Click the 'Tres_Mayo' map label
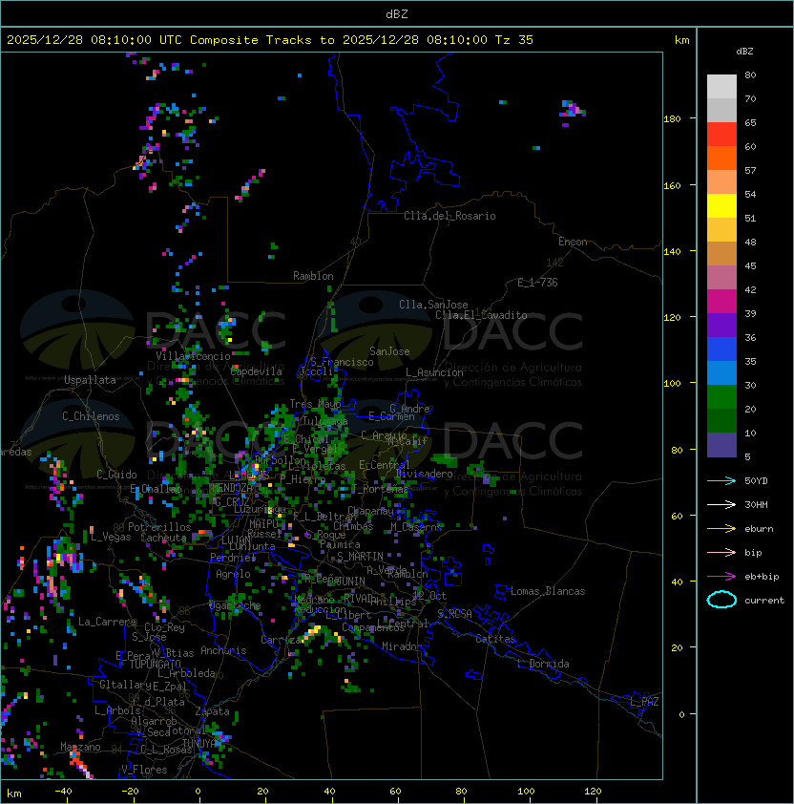Viewport: 794px width, 804px height. (315, 404)
